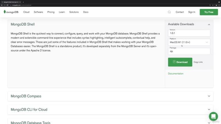Click the MongoDB Shell heading
Screen dimensions: 221x124
click(x=23, y=24)
